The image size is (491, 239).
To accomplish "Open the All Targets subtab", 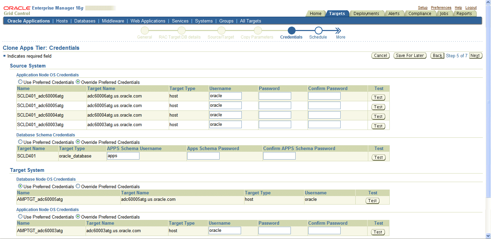I will (251, 21).
